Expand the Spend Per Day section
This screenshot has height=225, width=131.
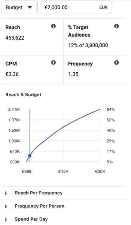[x=63, y=219]
